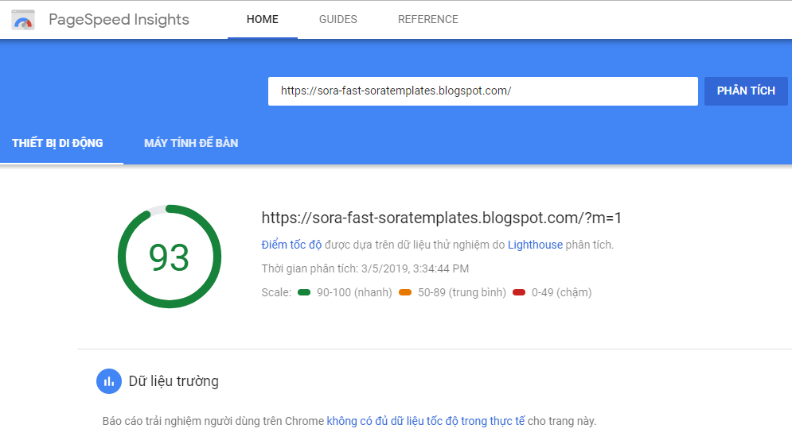Open the không có đủ dữ liệu tốc độ link
Image resolution: width=792 pixels, height=444 pixels.
click(x=425, y=421)
